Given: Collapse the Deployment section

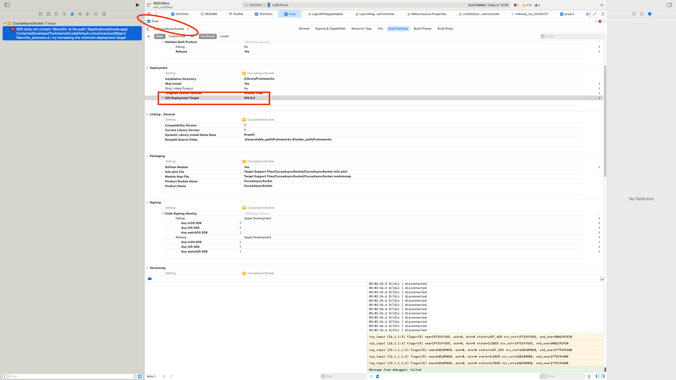Looking at the screenshot, I should pos(147,68).
